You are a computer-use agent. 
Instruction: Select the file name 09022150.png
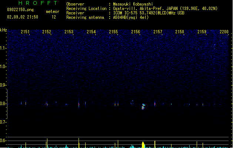[x=20, y=10]
